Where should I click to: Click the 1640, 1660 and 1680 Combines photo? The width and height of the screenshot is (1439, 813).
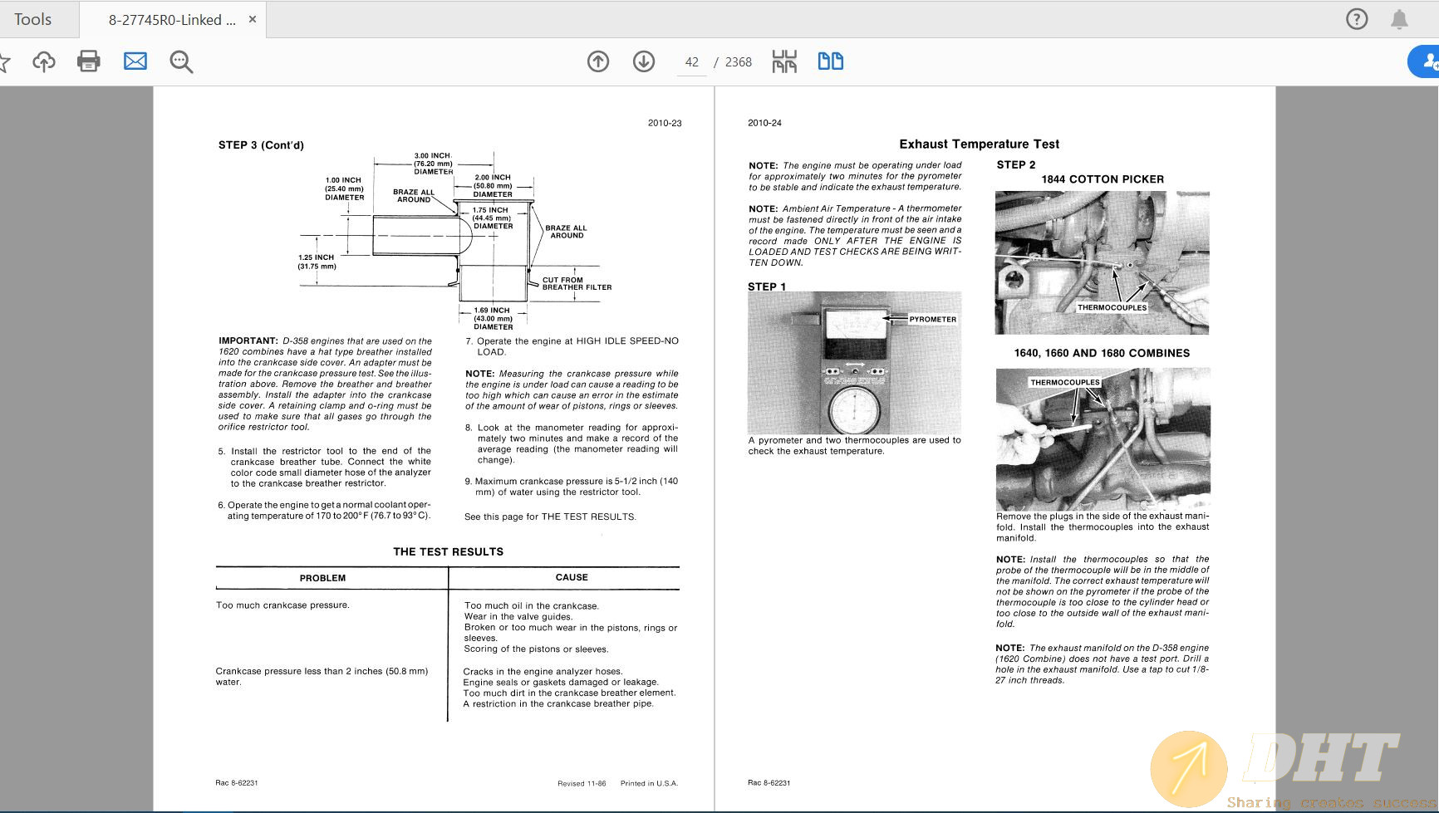click(1103, 438)
